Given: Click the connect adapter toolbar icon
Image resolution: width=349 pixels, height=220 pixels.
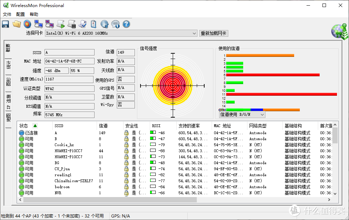Looking at the screenshot, I should (38, 24).
